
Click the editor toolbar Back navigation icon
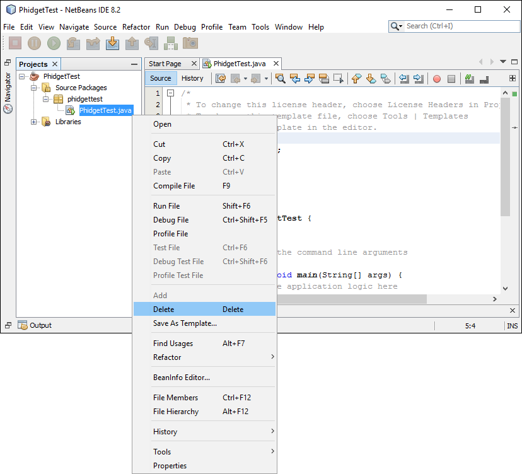pyautogui.click(x=236, y=79)
